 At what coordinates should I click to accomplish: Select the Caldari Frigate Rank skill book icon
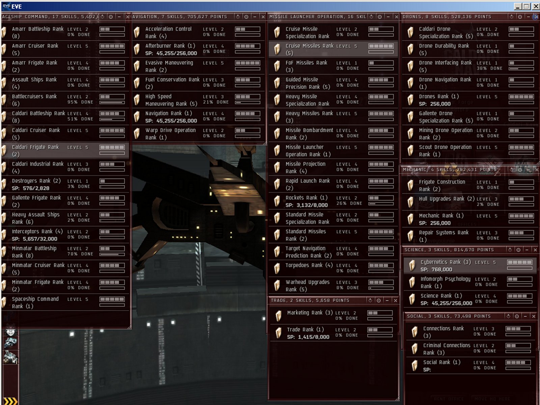[x=4, y=151]
